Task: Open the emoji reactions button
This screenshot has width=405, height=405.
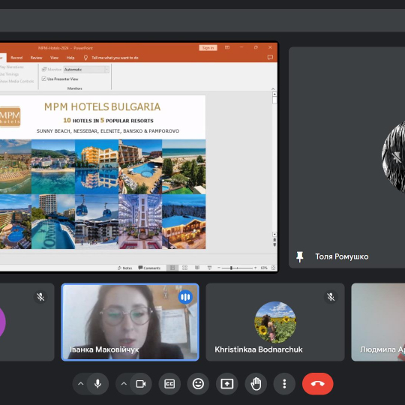Action: coord(198,384)
